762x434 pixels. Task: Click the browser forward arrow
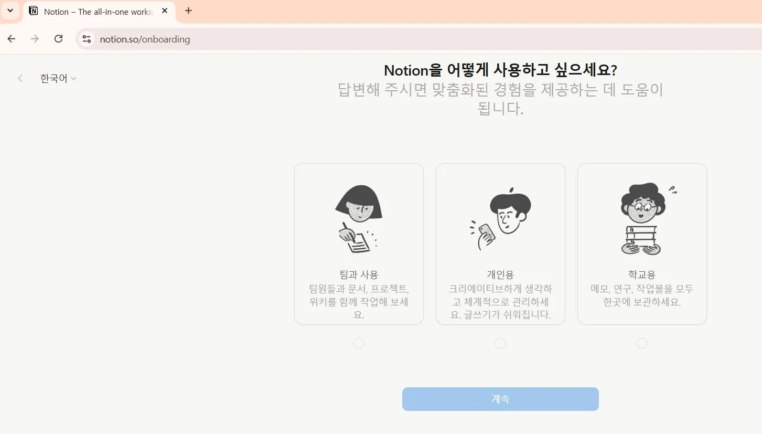(x=35, y=39)
